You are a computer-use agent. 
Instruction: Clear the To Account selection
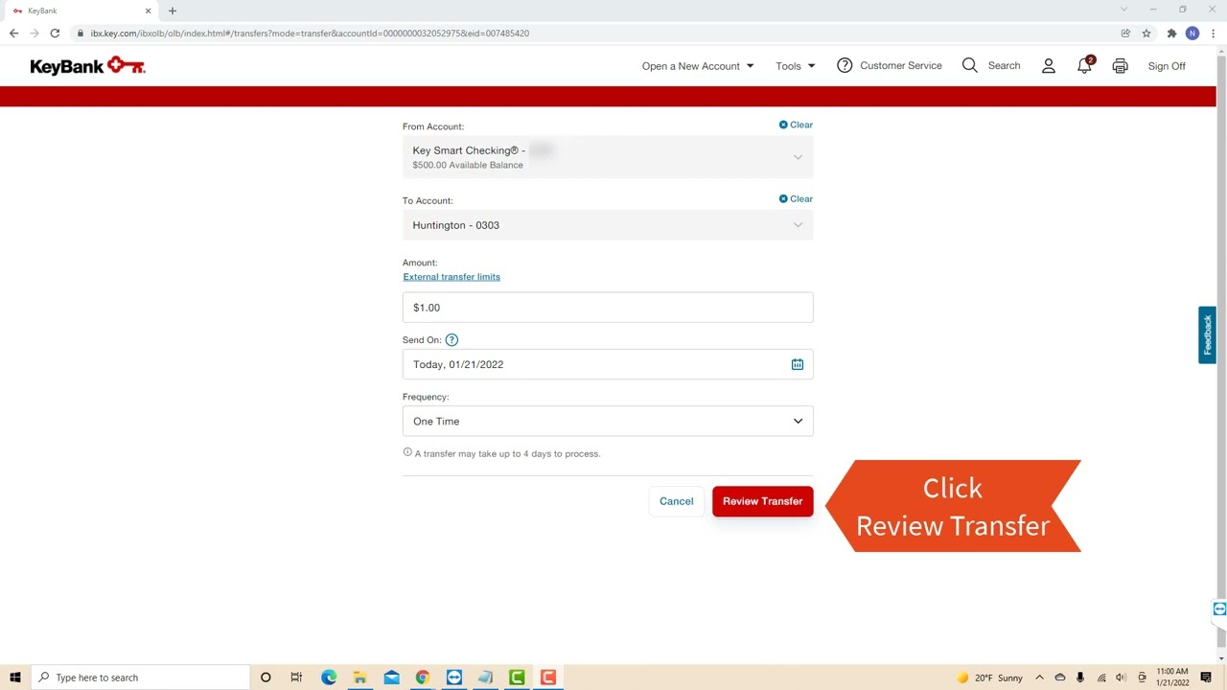(x=796, y=198)
